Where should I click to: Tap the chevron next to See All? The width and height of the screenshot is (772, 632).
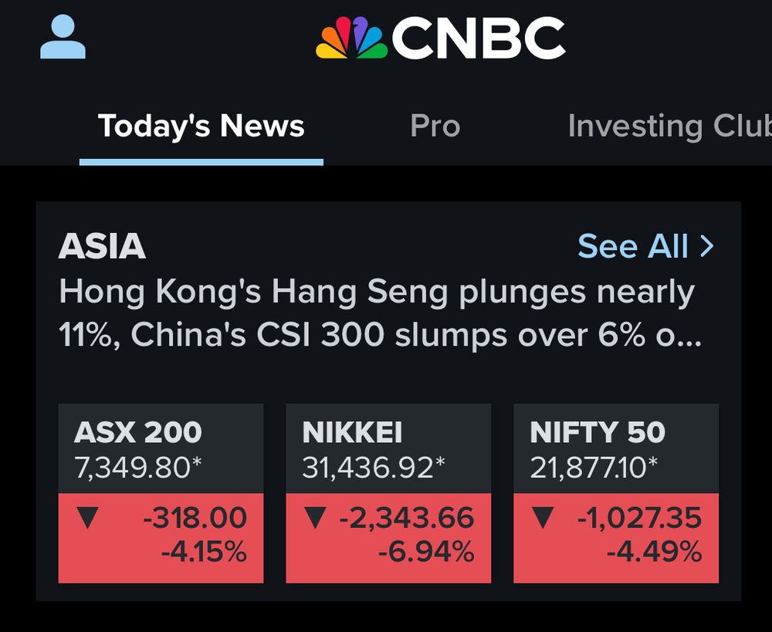click(x=706, y=245)
